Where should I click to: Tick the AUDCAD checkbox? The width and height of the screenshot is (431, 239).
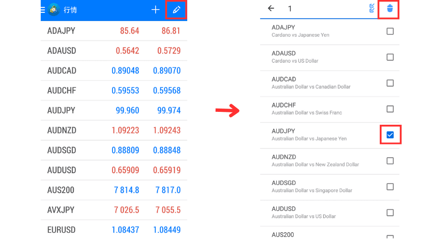coord(390,83)
